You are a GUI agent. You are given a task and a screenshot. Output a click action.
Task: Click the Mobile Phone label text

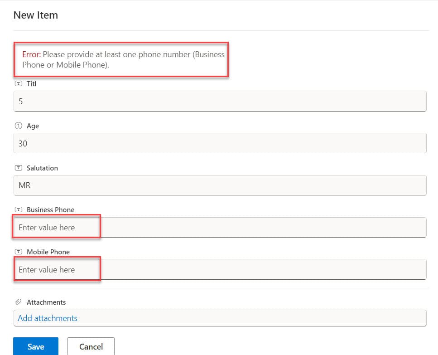click(x=48, y=252)
